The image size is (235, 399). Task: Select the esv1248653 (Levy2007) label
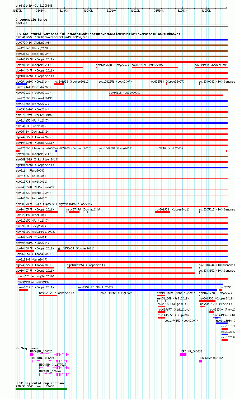pos(117,293)
